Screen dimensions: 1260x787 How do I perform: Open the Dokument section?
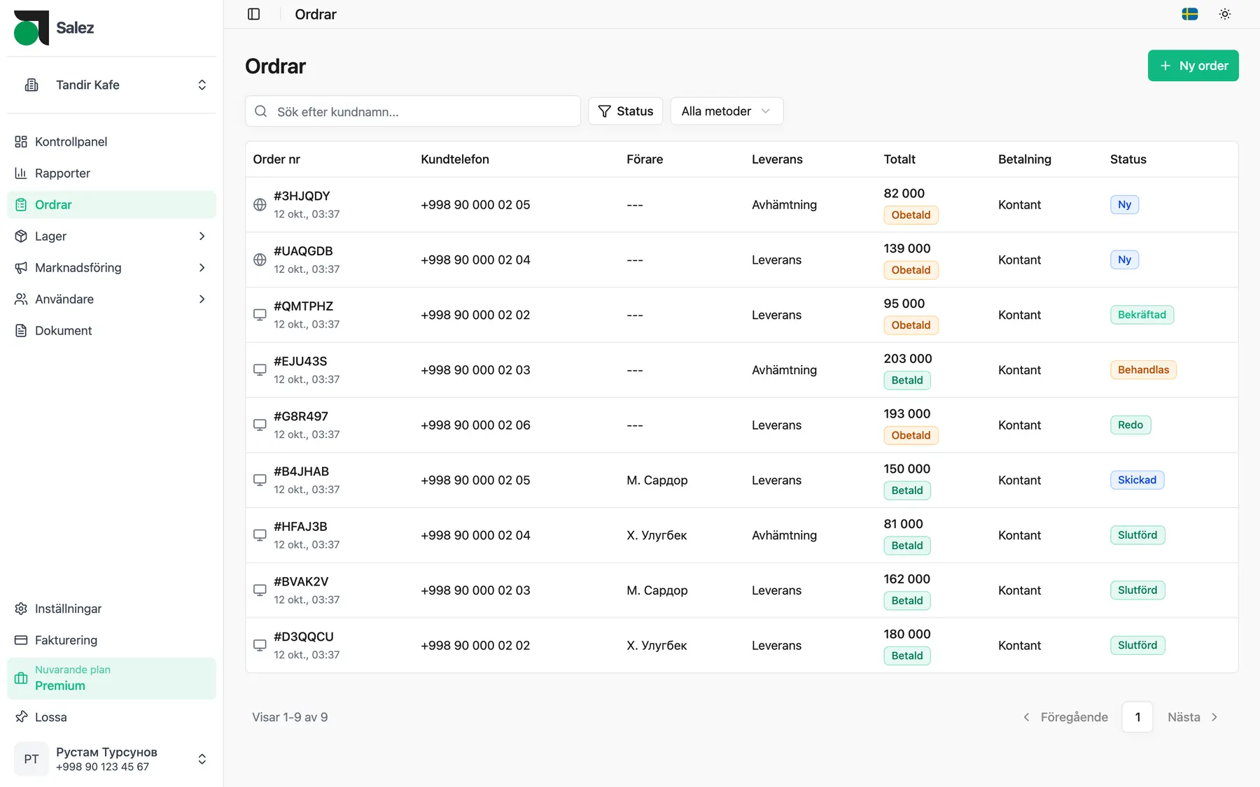click(112, 331)
